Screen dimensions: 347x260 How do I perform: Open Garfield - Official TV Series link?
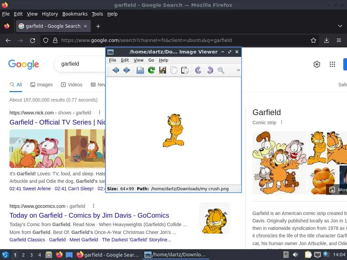57,122
